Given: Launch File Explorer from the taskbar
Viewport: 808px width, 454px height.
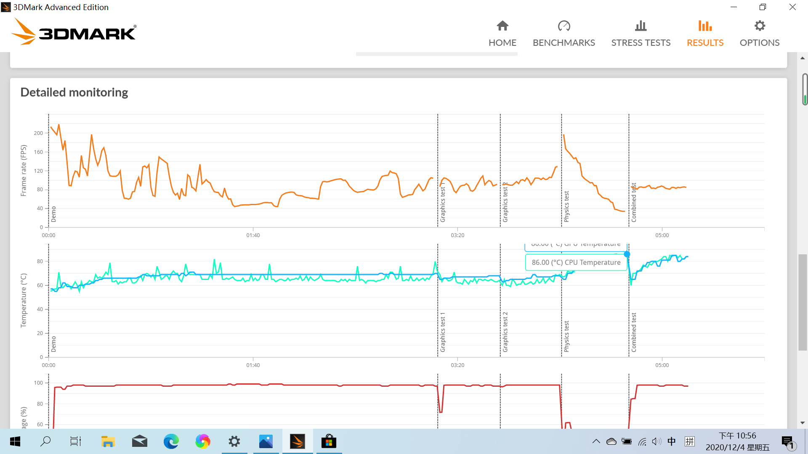Looking at the screenshot, I should 108,441.
